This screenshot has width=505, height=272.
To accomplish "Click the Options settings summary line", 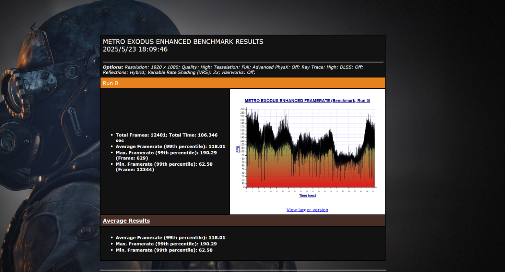I will click(x=233, y=70).
